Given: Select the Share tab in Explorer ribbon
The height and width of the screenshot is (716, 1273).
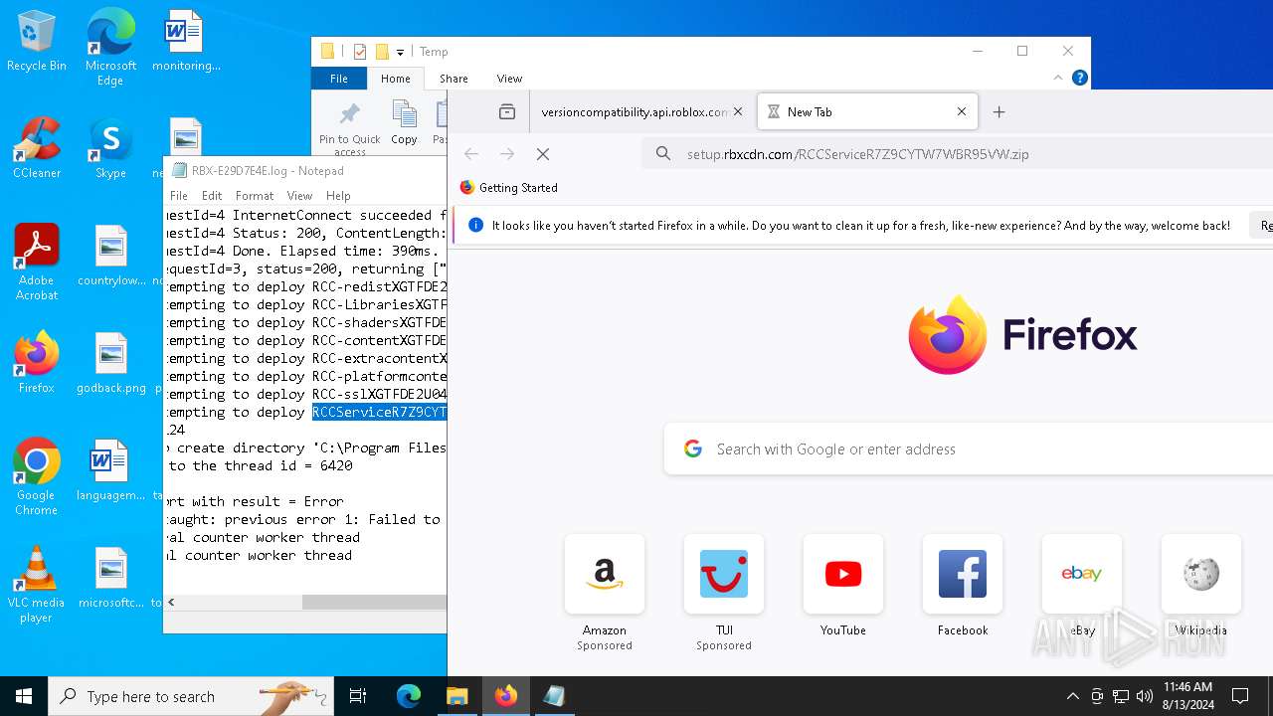Looking at the screenshot, I should click(454, 79).
